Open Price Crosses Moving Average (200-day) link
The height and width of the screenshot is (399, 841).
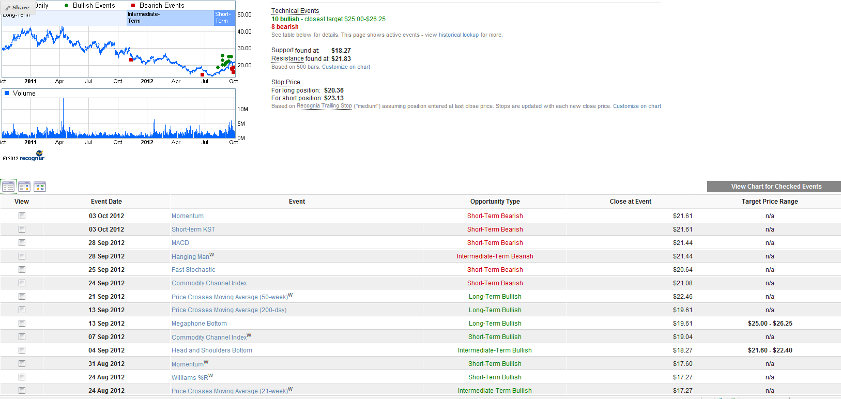point(229,310)
